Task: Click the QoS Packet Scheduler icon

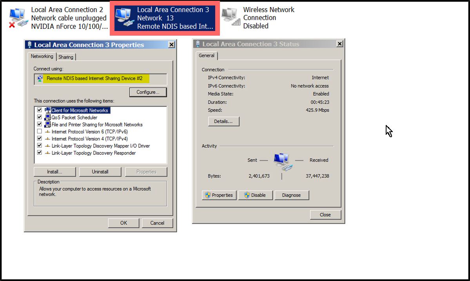Action: 48,118
